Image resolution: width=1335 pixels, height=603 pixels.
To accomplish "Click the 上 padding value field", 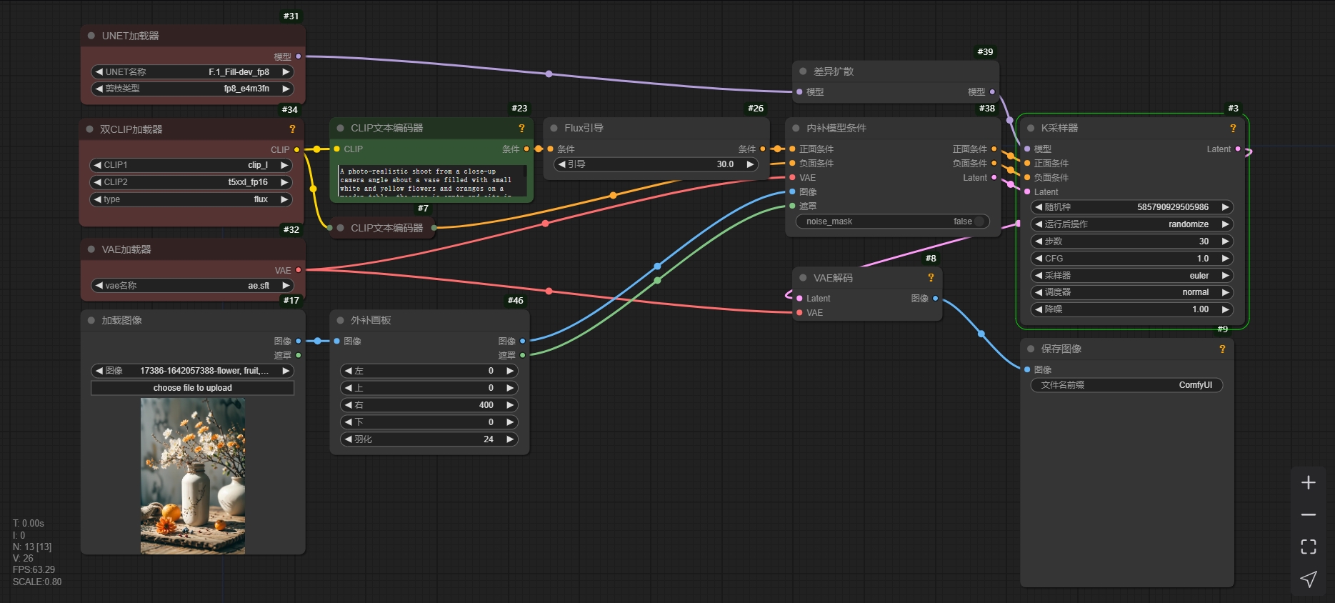I will tap(429, 388).
